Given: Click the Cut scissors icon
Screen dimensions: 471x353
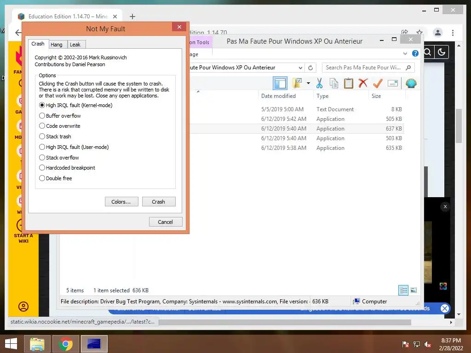Looking at the screenshot, I should 319,83.
